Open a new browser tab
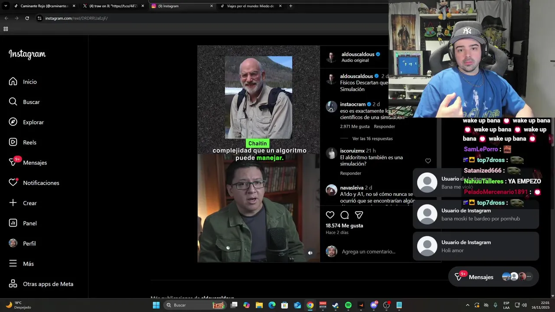Screen dimensions: 555x312 click(291, 6)
